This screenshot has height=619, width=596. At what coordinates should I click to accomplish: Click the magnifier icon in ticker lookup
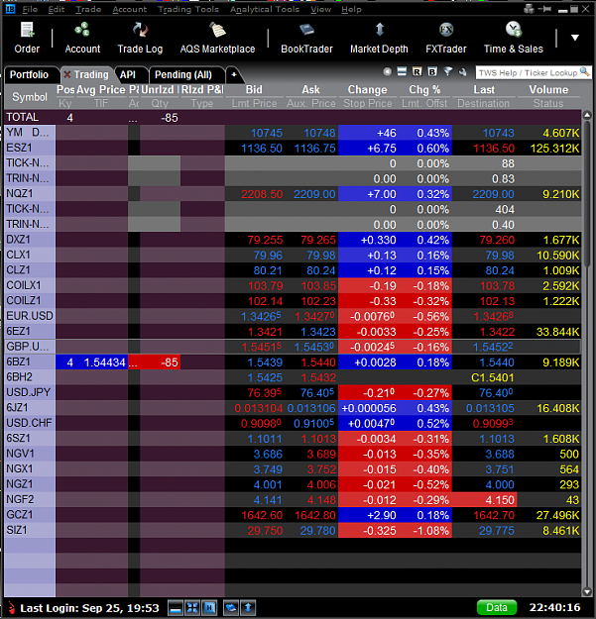pos(584,72)
